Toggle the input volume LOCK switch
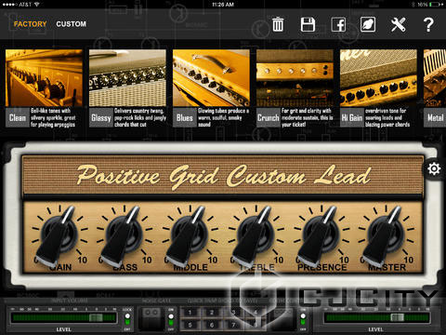This screenshot has width=446, height=335. (x=127, y=319)
